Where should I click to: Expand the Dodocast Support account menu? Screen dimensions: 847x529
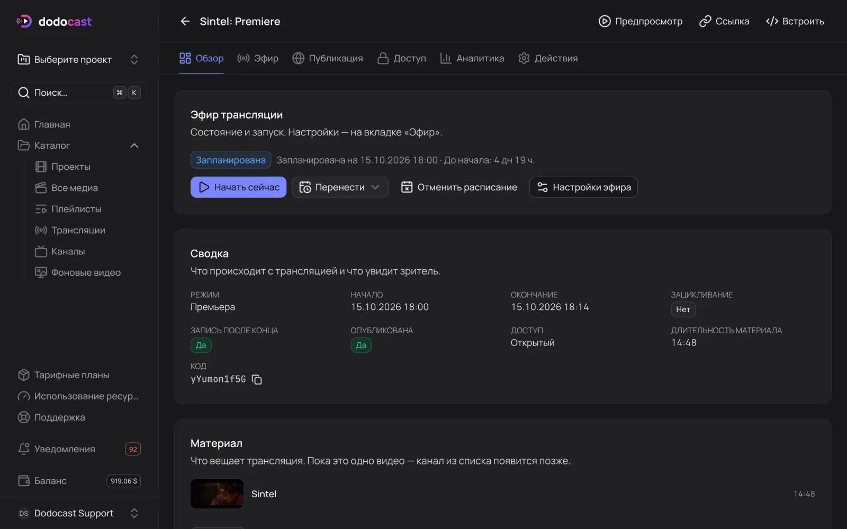[x=79, y=513]
